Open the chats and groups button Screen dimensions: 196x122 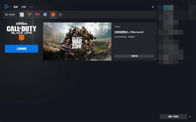point(173,117)
